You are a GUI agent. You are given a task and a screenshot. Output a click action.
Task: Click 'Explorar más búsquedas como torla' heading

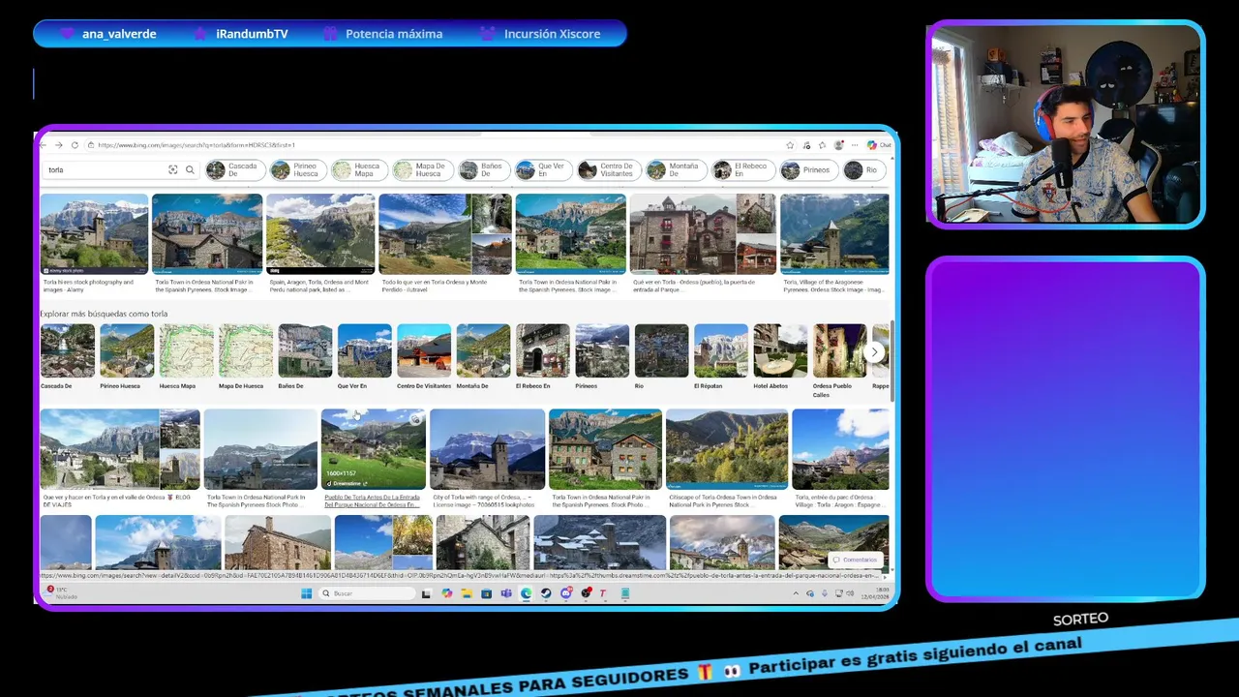click(104, 314)
